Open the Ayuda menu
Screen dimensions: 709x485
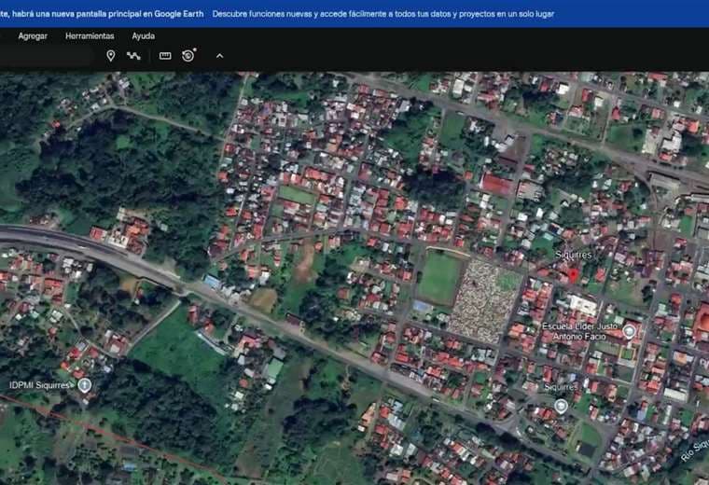143,35
